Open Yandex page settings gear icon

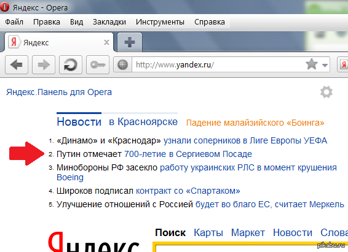click(326, 92)
